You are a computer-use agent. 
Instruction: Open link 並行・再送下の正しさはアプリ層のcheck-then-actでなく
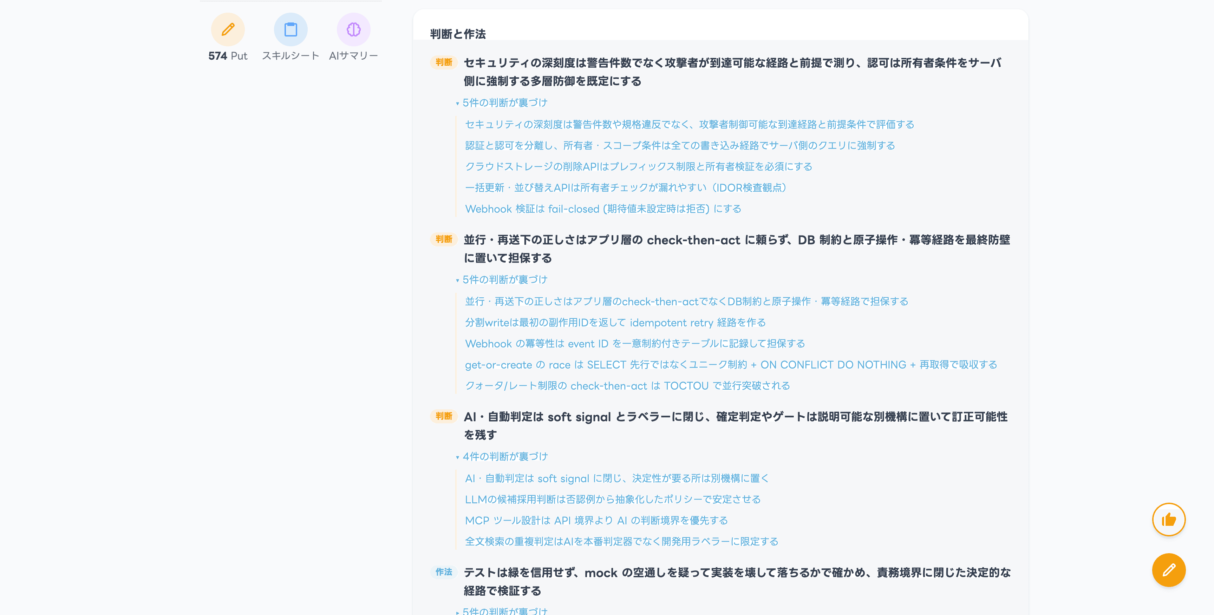pyautogui.click(x=687, y=302)
